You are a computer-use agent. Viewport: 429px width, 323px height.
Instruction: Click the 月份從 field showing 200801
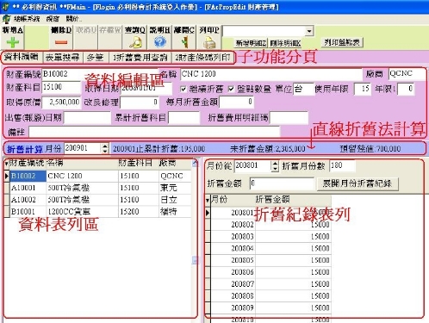click(253, 165)
